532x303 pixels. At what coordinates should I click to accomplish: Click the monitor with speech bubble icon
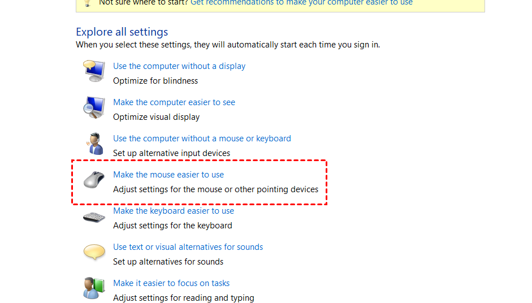tap(94, 71)
